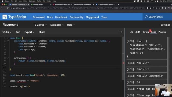Collapse the constructor fold chevron on line 2
The width and height of the screenshot is (172, 97).
click(x=8, y=41)
